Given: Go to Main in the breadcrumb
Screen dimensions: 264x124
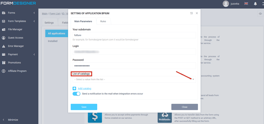Looking at the screenshot, I should click(x=45, y=14).
